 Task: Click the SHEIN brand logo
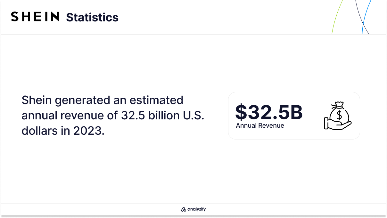click(x=35, y=17)
